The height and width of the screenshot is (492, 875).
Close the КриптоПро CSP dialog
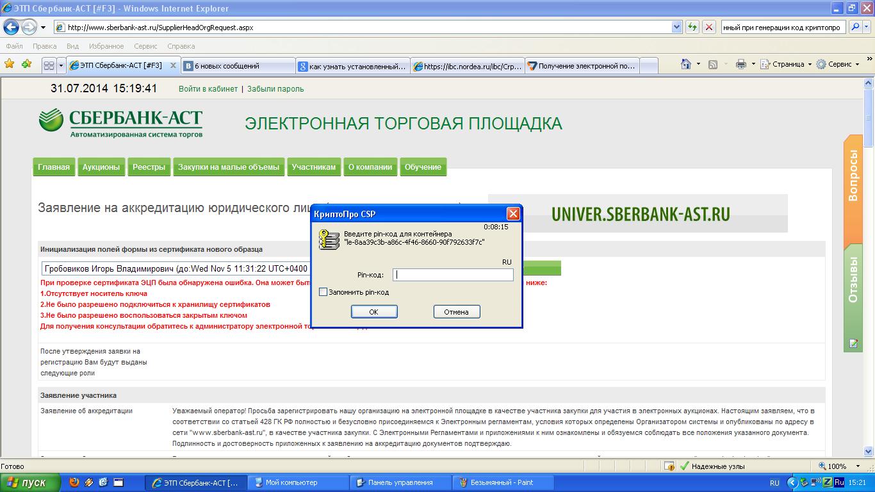coord(513,214)
